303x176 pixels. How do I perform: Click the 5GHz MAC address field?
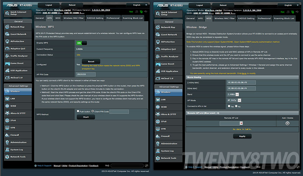point(241,89)
